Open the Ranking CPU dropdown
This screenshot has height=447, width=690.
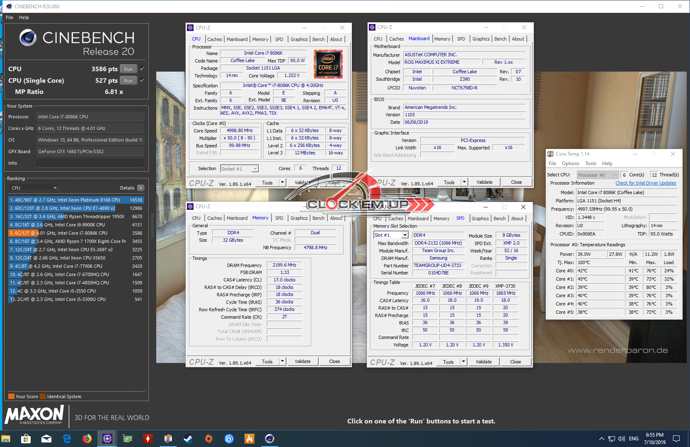click(34, 188)
